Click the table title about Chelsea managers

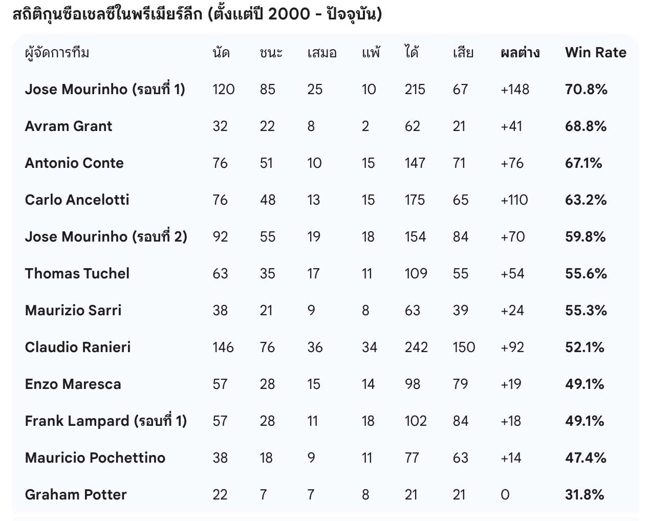click(x=197, y=14)
